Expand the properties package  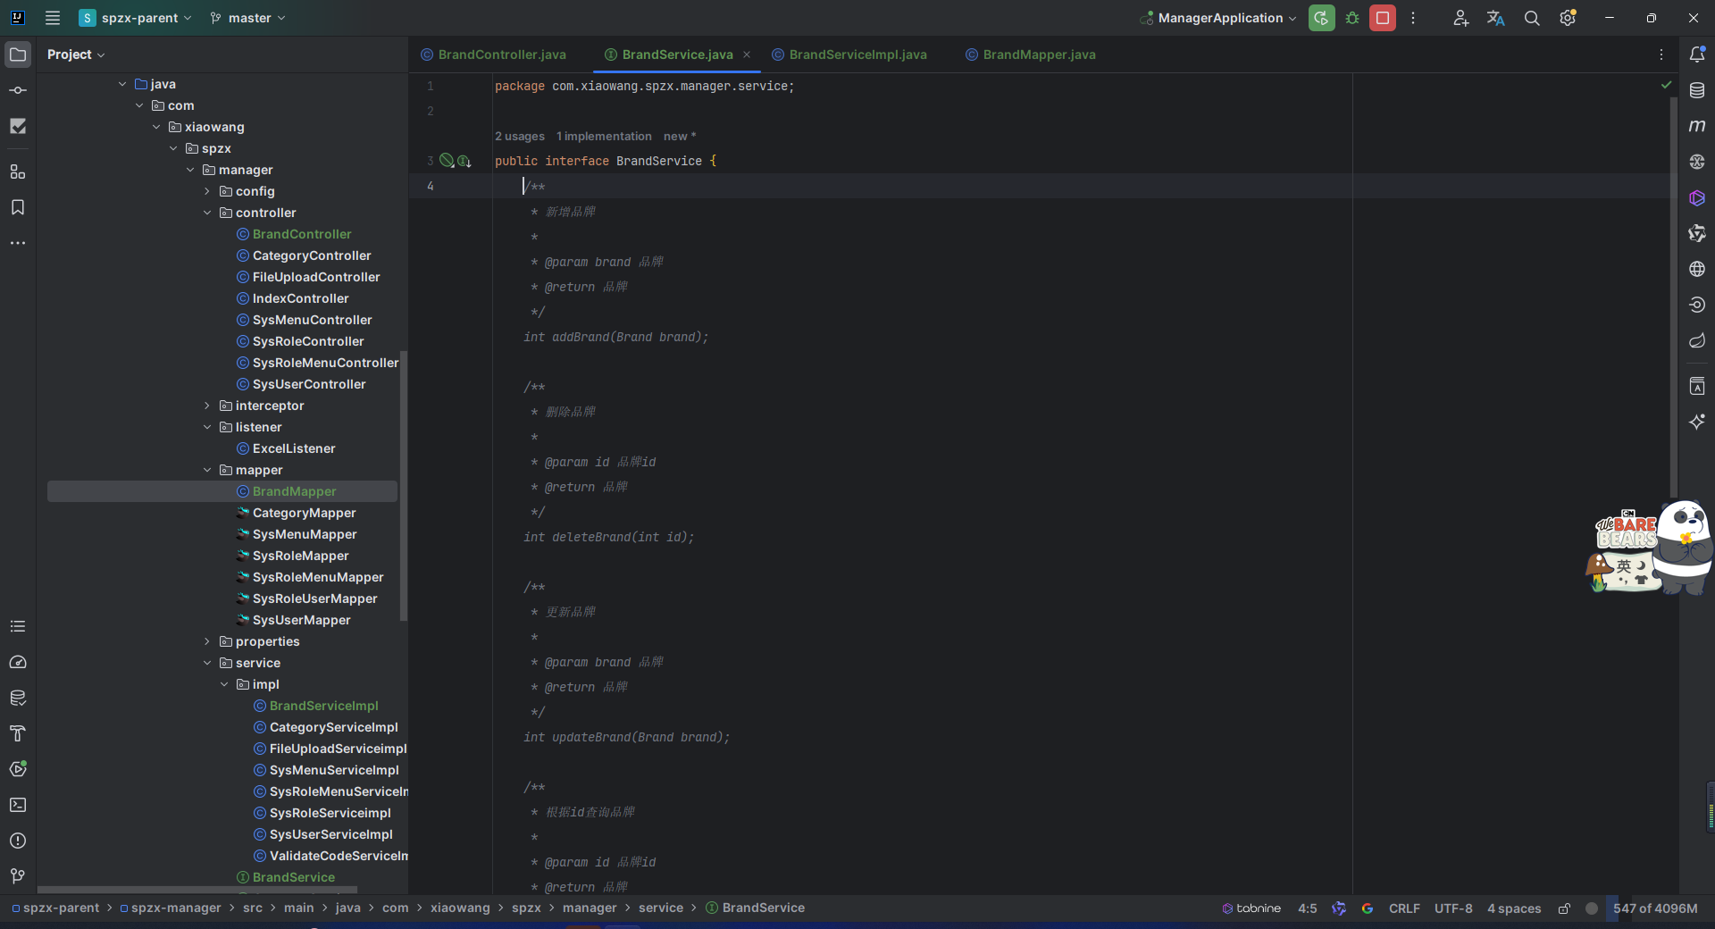[x=207, y=641]
